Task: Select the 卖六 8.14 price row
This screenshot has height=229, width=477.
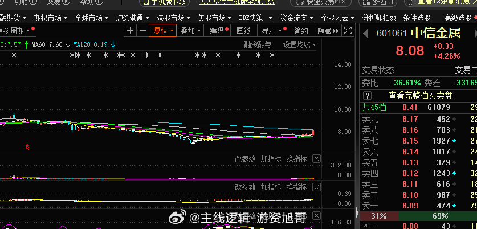Action: [418, 152]
